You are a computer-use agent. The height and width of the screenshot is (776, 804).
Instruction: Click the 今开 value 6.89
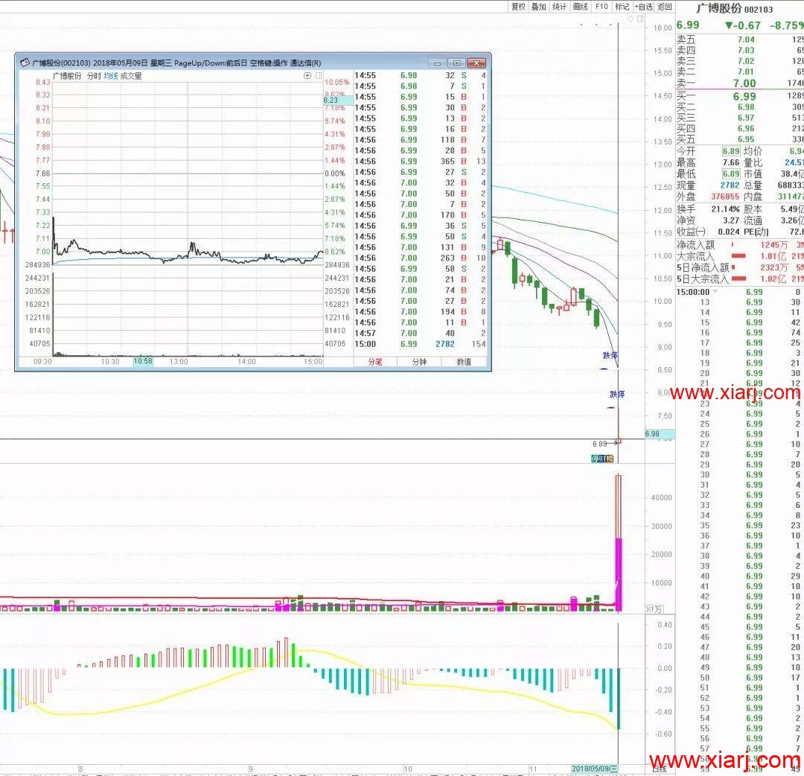coord(731,150)
